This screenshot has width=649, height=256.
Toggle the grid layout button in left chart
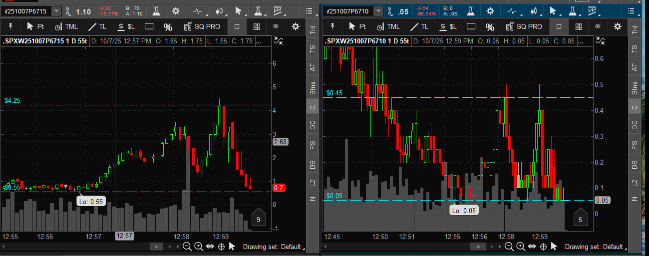[256, 26]
